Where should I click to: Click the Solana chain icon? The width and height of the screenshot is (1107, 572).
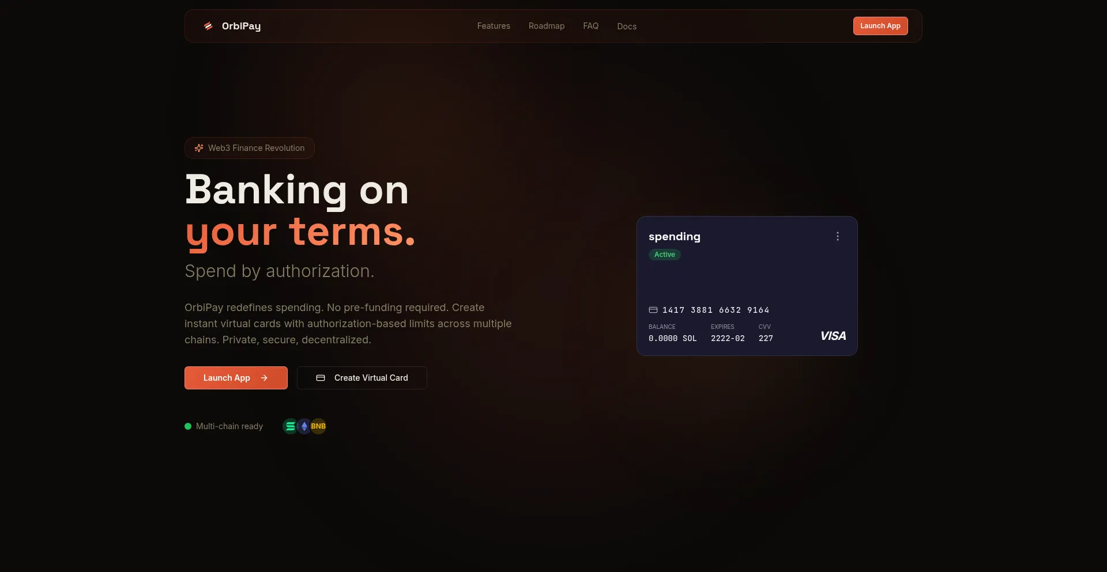290,426
